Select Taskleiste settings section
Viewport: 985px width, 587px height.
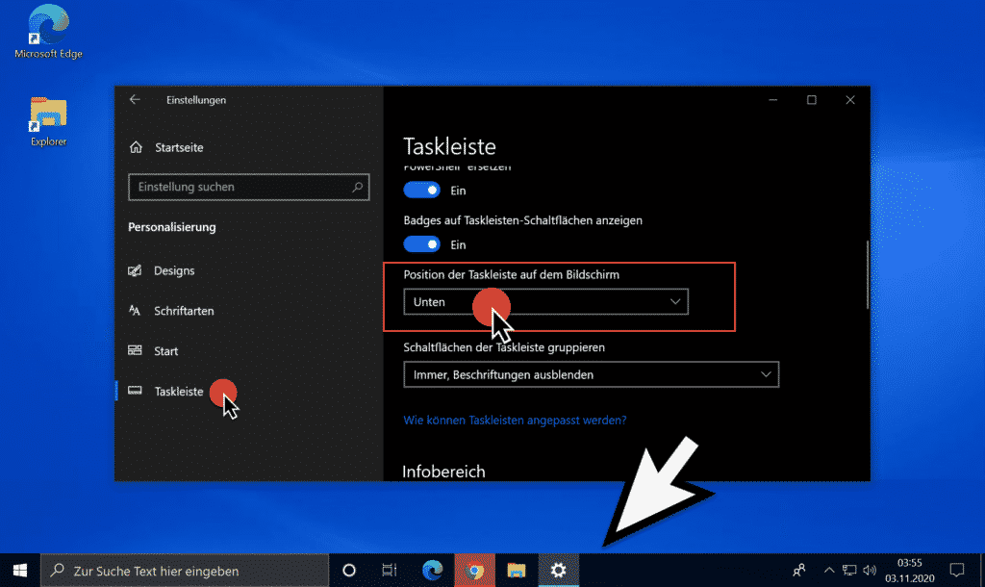click(x=165, y=392)
